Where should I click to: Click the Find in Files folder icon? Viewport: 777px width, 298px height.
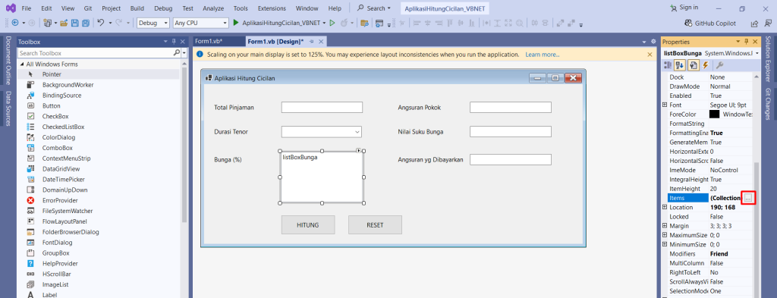[x=364, y=23]
